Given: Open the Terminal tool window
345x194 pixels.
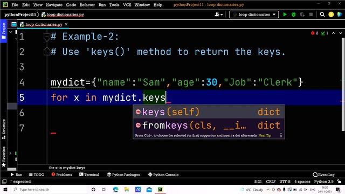Looking at the screenshot, I should pos(89,175).
